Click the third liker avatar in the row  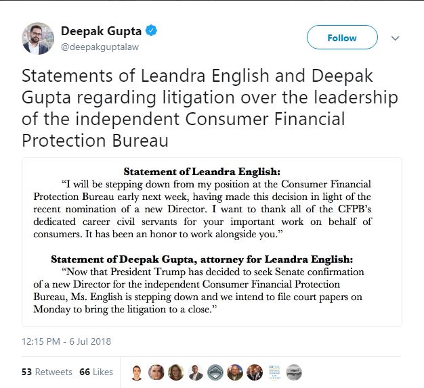[x=176, y=372]
